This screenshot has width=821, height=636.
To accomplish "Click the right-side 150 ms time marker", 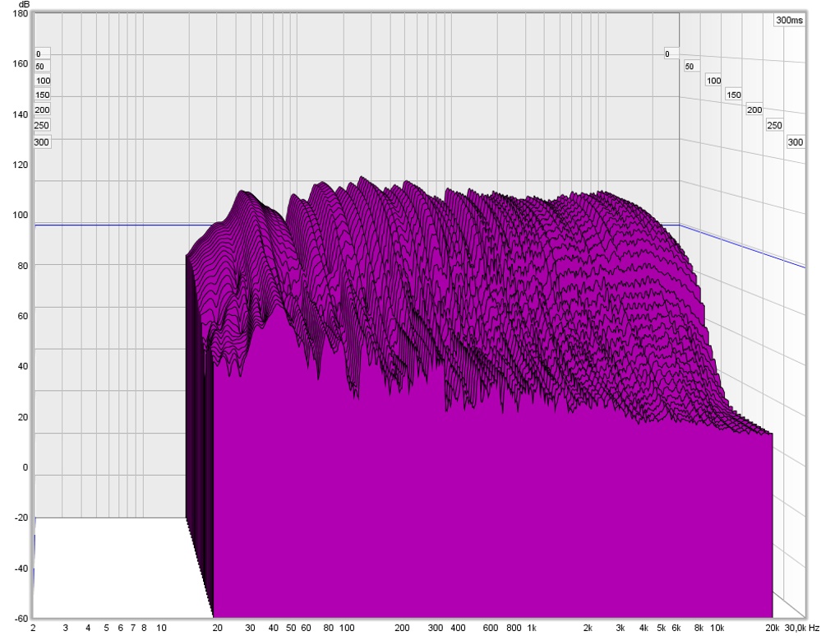I will [734, 95].
